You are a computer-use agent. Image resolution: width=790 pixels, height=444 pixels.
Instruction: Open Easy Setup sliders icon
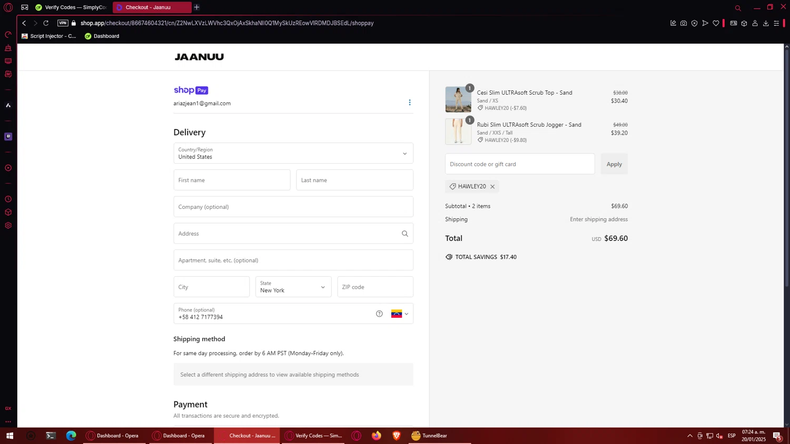coord(776,23)
